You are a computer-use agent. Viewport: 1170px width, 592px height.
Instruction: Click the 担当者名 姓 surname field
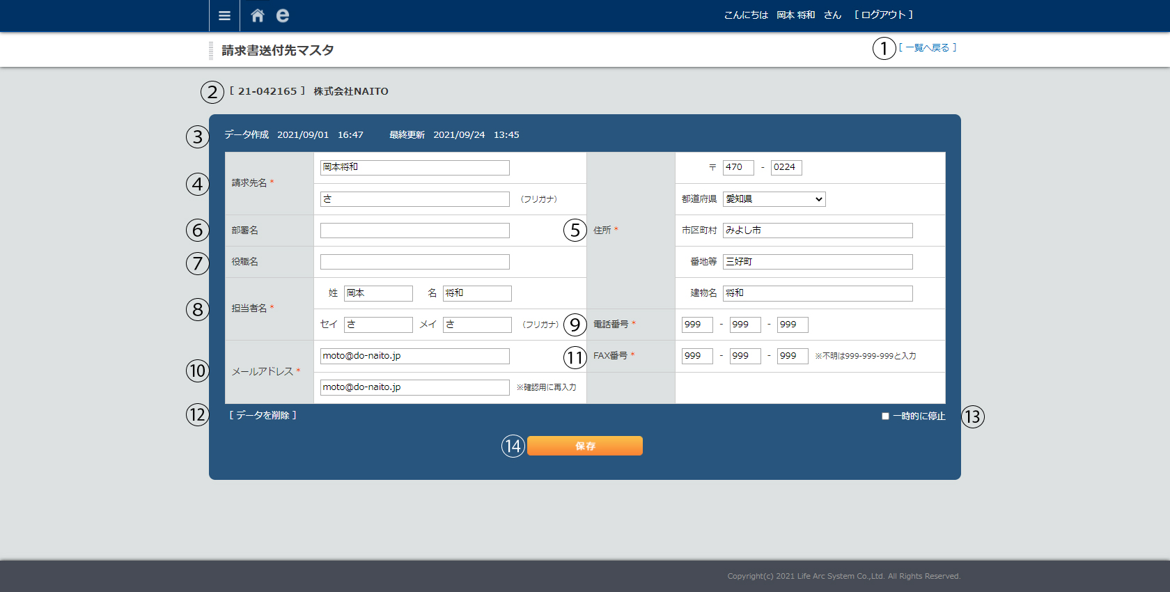point(378,293)
